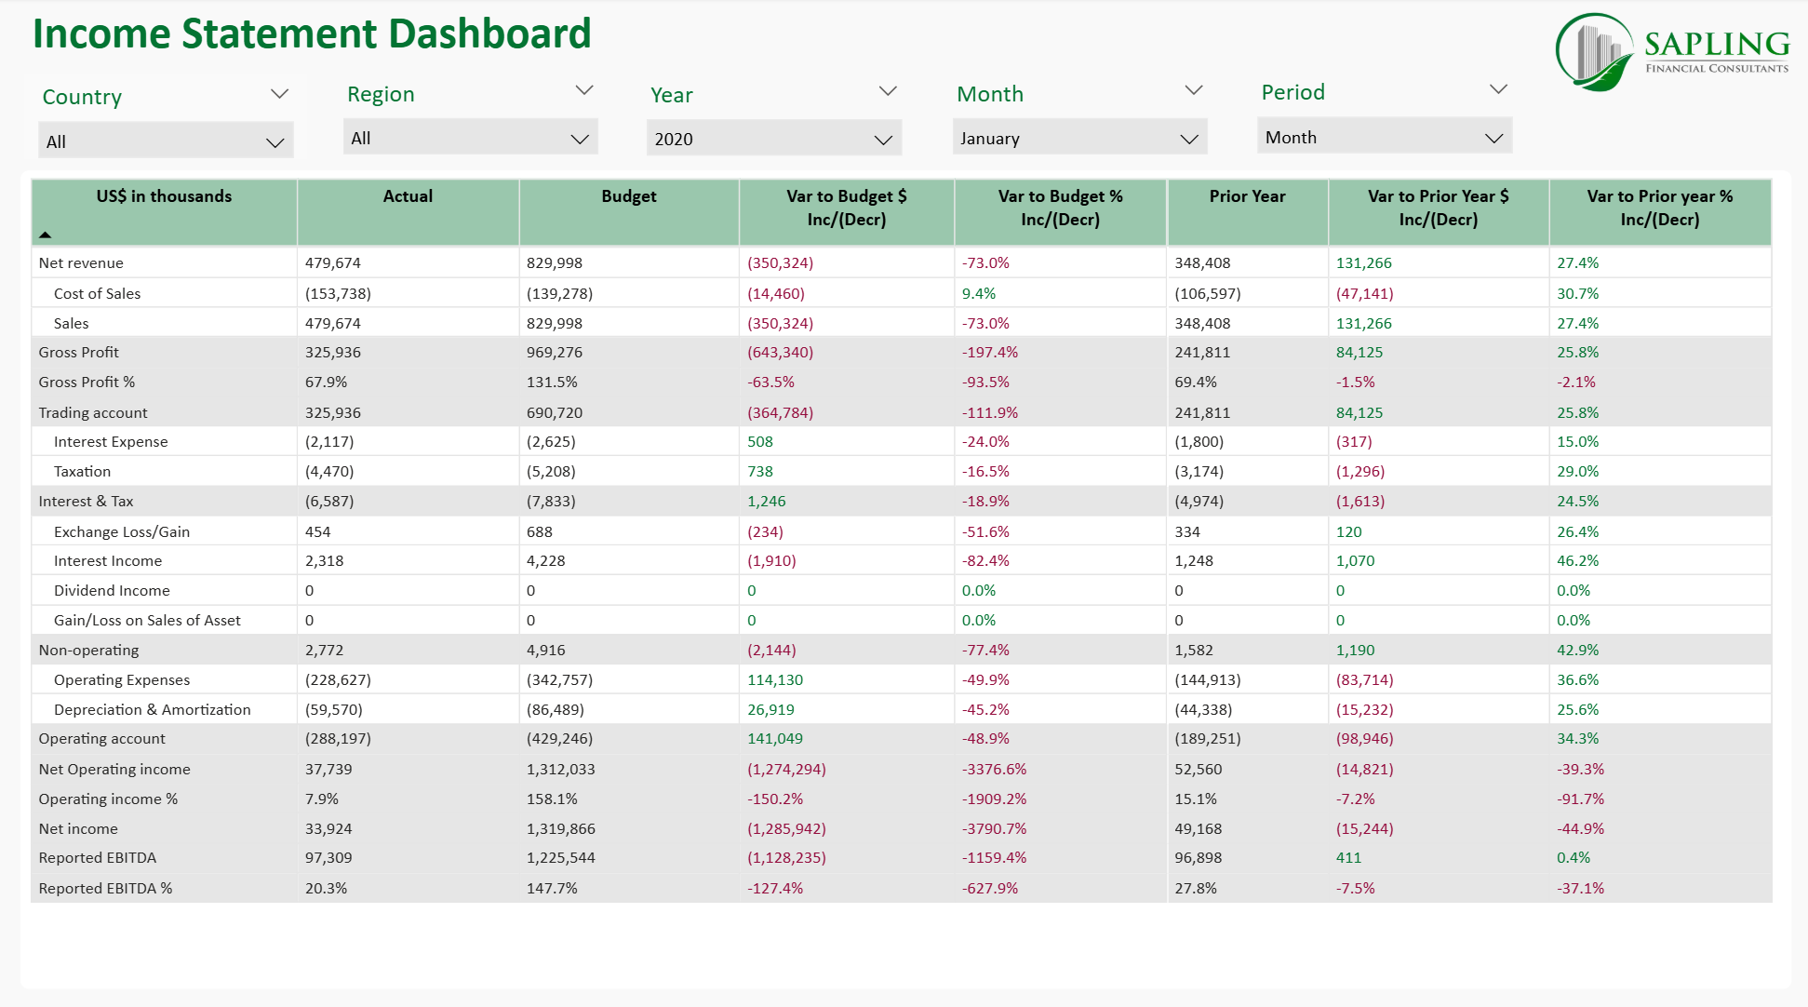The image size is (1808, 1007).
Task: Open the Region dropdown showing All
Action: (470, 139)
